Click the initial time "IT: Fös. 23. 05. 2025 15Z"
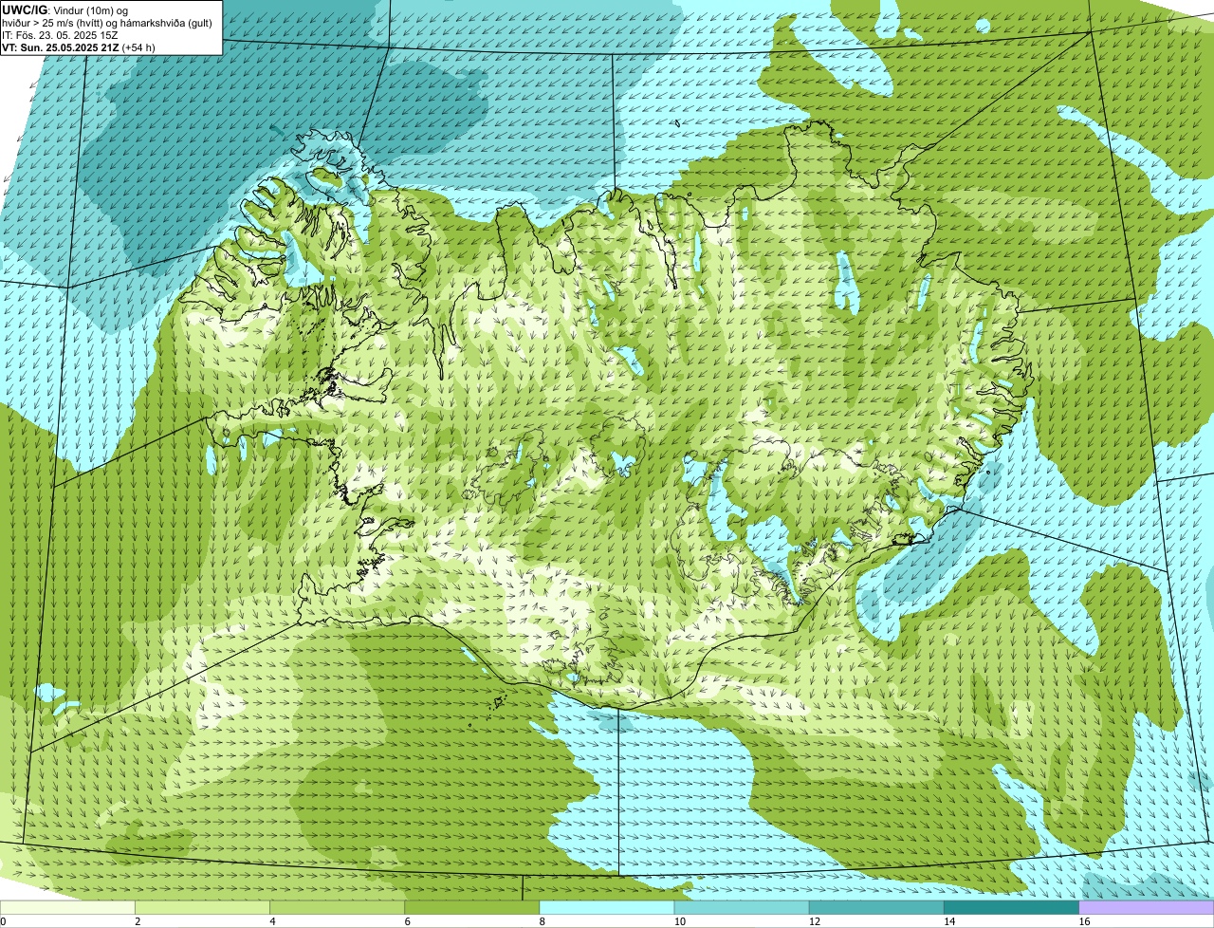The width and height of the screenshot is (1214, 928). pyautogui.click(x=61, y=35)
